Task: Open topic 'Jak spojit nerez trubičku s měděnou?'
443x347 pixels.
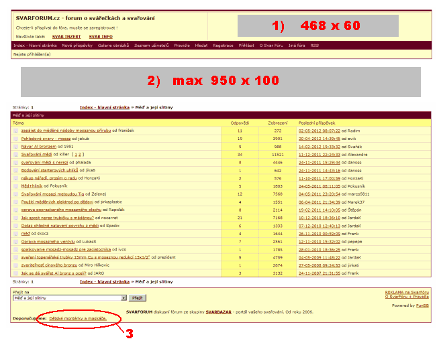Action: pyautogui.click(x=57, y=218)
